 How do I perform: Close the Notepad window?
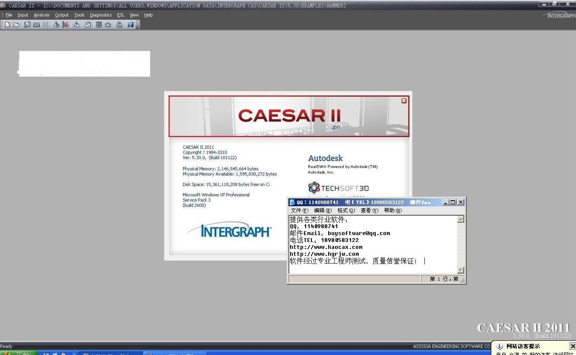point(461,202)
